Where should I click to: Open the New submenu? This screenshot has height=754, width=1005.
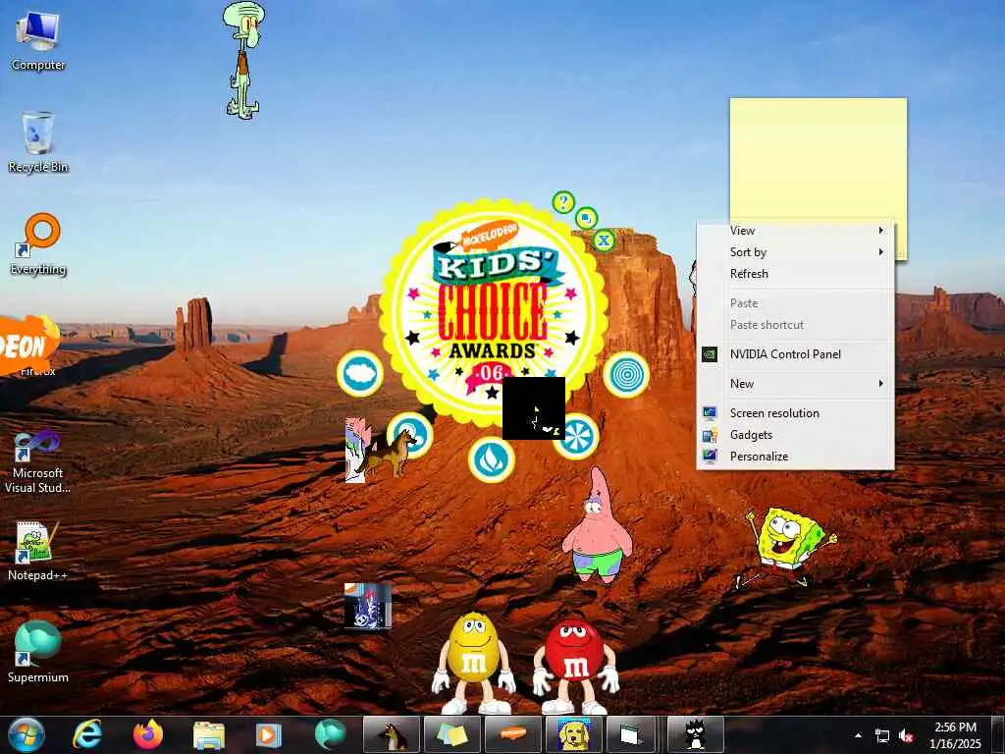click(x=795, y=384)
